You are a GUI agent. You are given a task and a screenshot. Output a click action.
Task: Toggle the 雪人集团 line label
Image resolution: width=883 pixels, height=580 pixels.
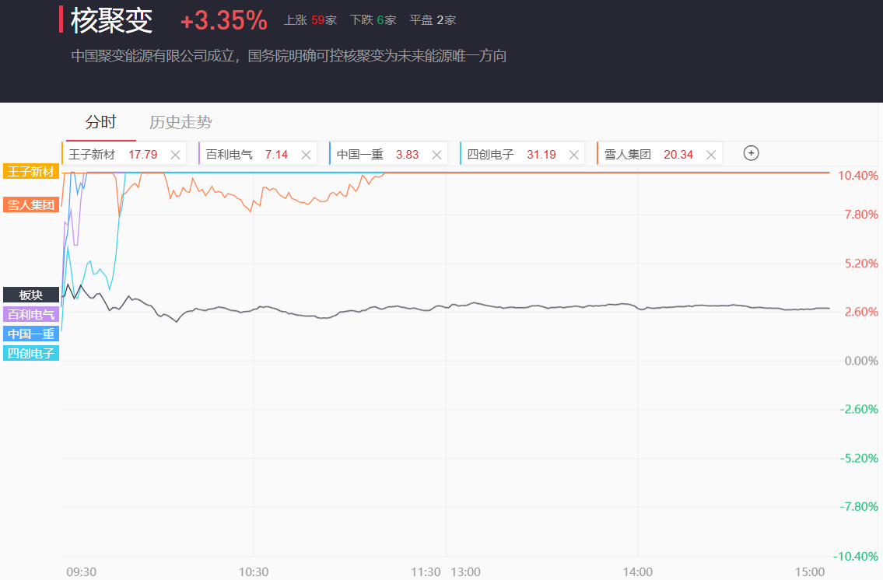[x=31, y=205]
